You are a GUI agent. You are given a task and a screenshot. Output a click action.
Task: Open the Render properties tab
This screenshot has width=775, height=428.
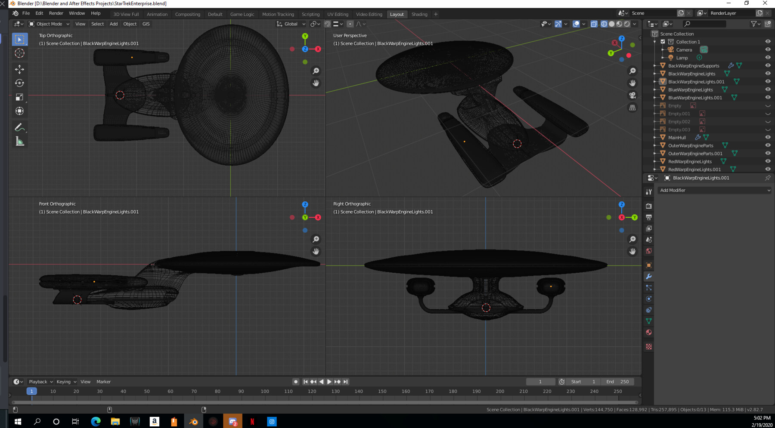coord(649,206)
